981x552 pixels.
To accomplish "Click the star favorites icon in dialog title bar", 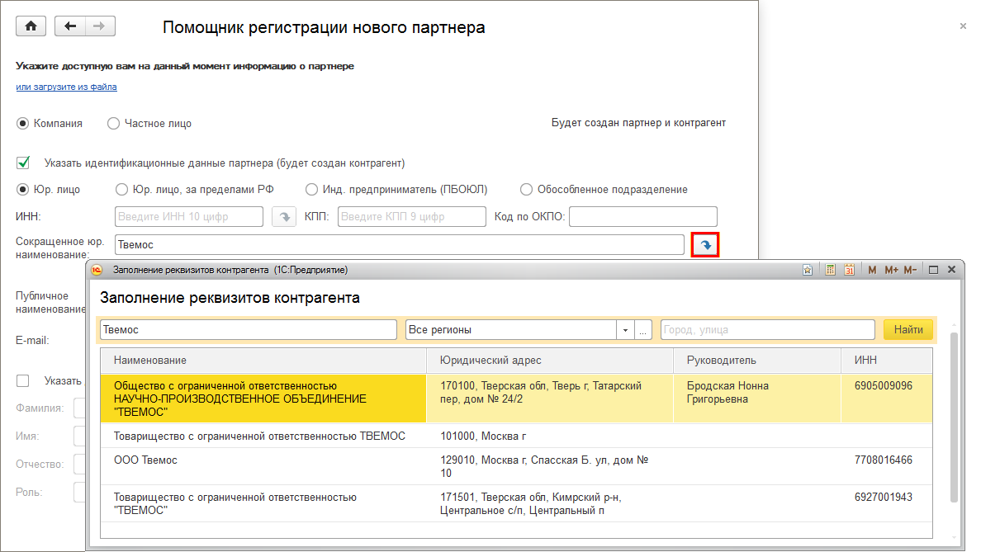I will [808, 269].
